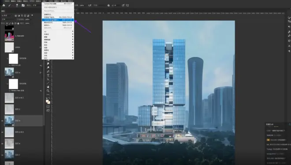Screen dimensions: 291x165
Task: Open smoothing options gear icon
Action: coord(108,5)
